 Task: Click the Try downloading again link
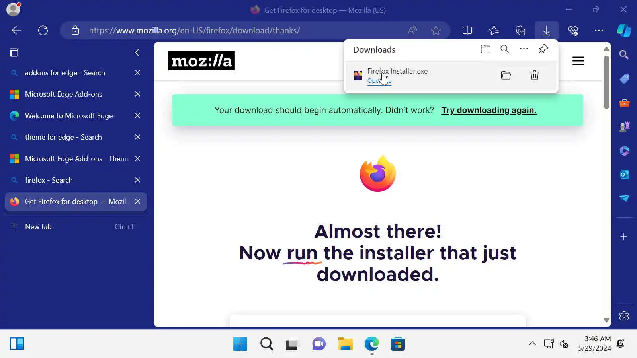click(x=489, y=110)
